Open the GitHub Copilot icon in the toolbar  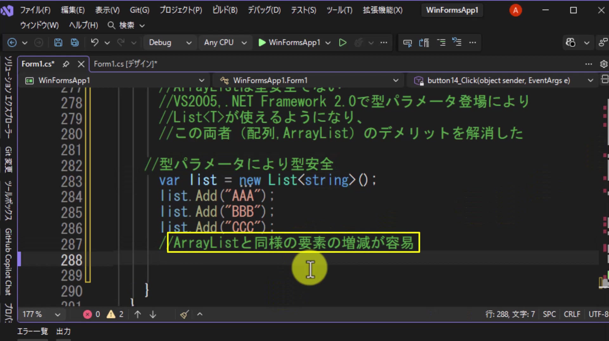(x=570, y=42)
